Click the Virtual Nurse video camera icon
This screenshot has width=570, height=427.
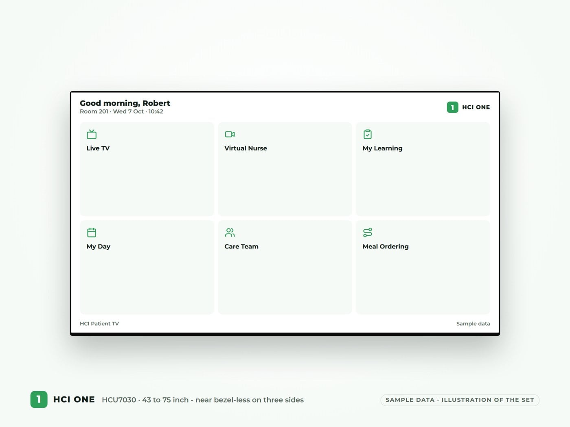[230, 134]
